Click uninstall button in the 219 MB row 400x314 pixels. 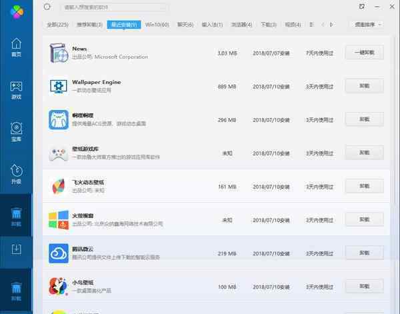pos(365,253)
